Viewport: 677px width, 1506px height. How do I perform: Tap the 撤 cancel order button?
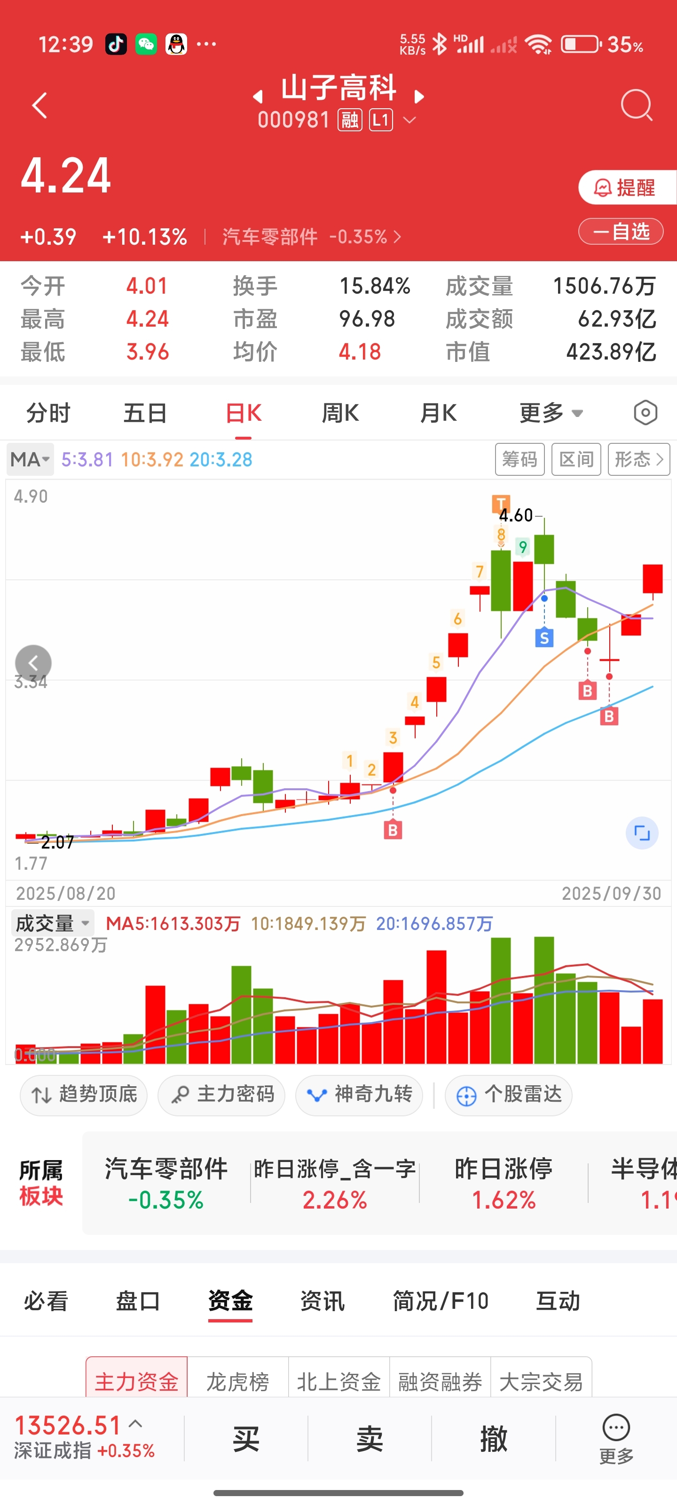494,1438
